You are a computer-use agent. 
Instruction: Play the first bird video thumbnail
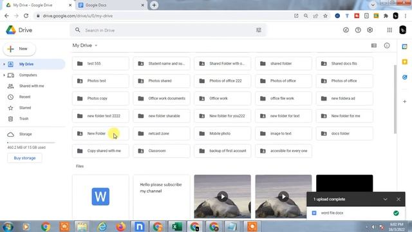(x=223, y=197)
